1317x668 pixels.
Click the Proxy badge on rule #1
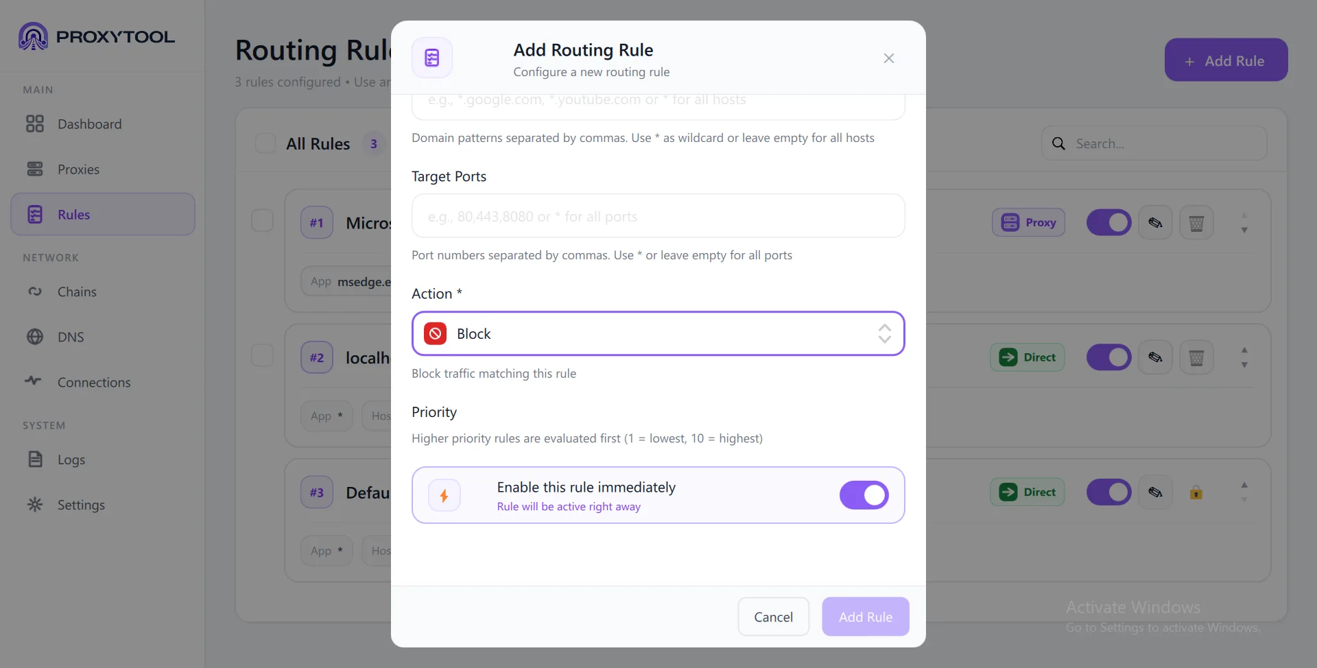[1028, 222]
